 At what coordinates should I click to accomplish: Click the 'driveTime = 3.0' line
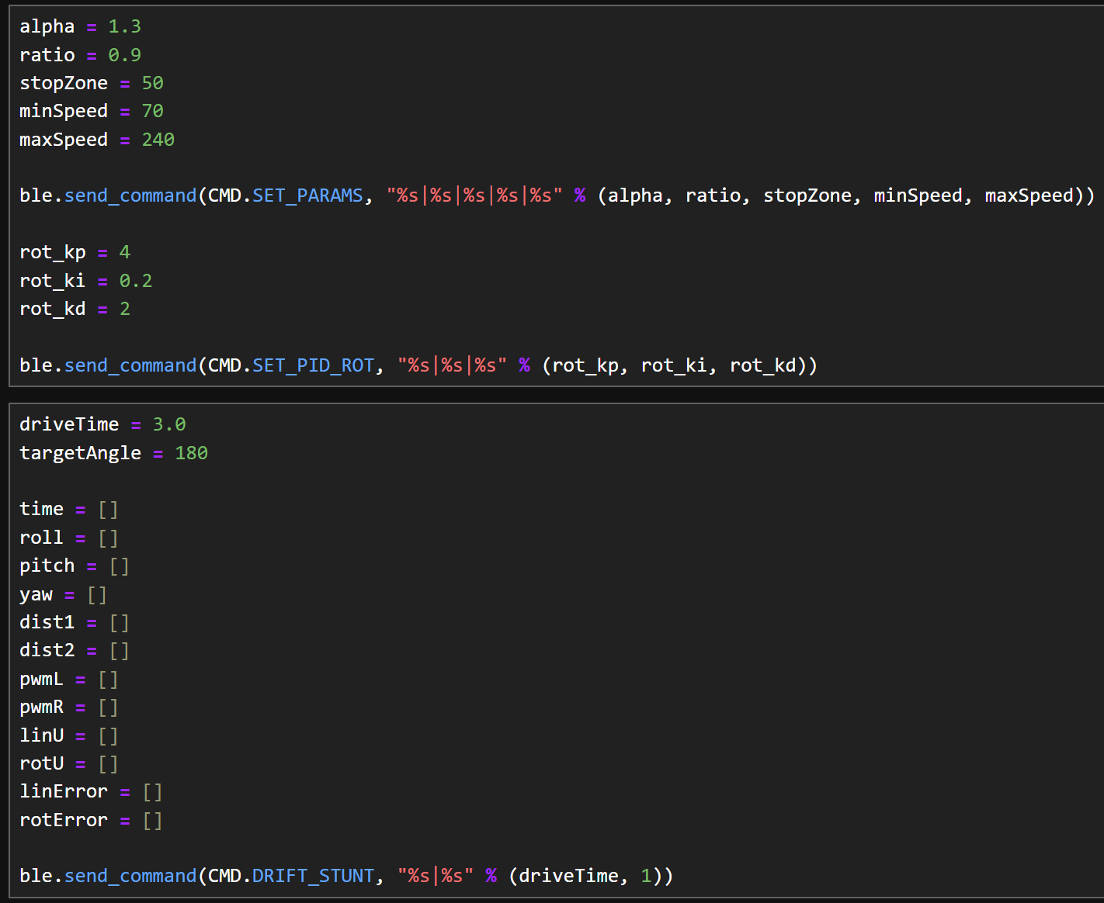click(x=102, y=424)
